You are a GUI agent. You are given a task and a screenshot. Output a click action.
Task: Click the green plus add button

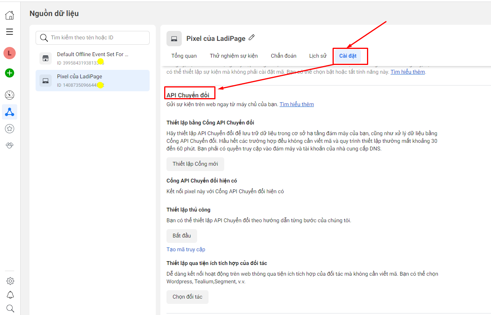click(10, 73)
